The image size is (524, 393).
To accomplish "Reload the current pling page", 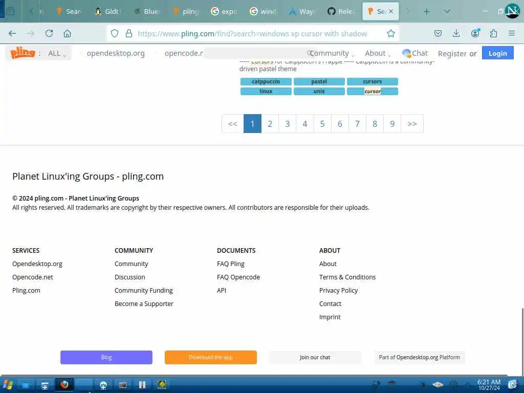I will point(49,33).
